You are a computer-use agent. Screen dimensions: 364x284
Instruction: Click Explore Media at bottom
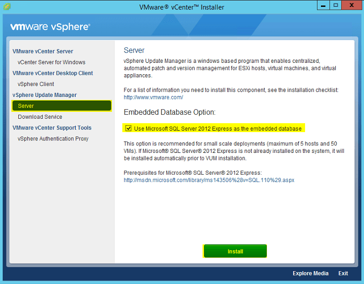click(311, 273)
